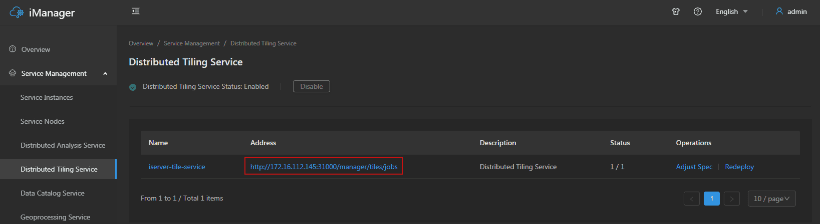Screen dimensions: 820x224
Task: Go to the next pagination page arrow
Action: click(x=732, y=199)
